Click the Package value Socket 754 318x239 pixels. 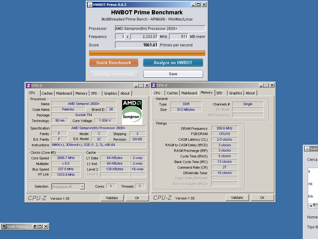click(84, 115)
